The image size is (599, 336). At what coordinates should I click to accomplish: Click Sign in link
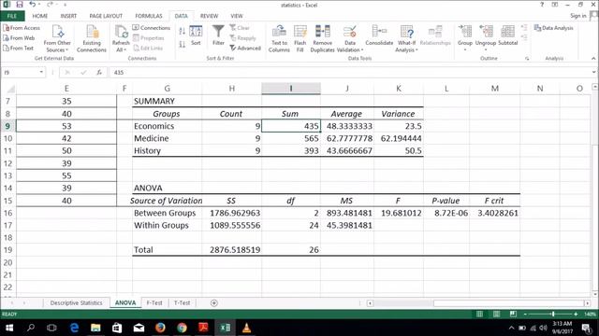[x=578, y=16]
